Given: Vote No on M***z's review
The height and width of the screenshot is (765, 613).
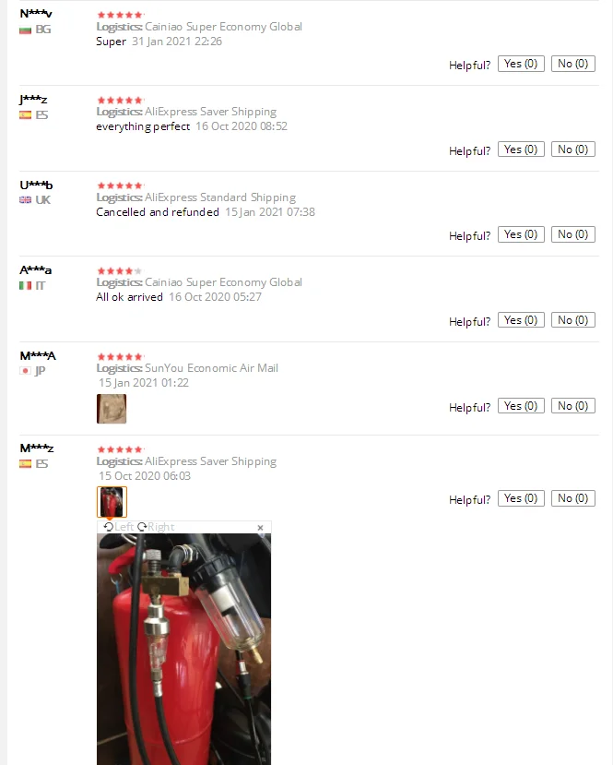Looking at the screenshot, I should 573,498.
